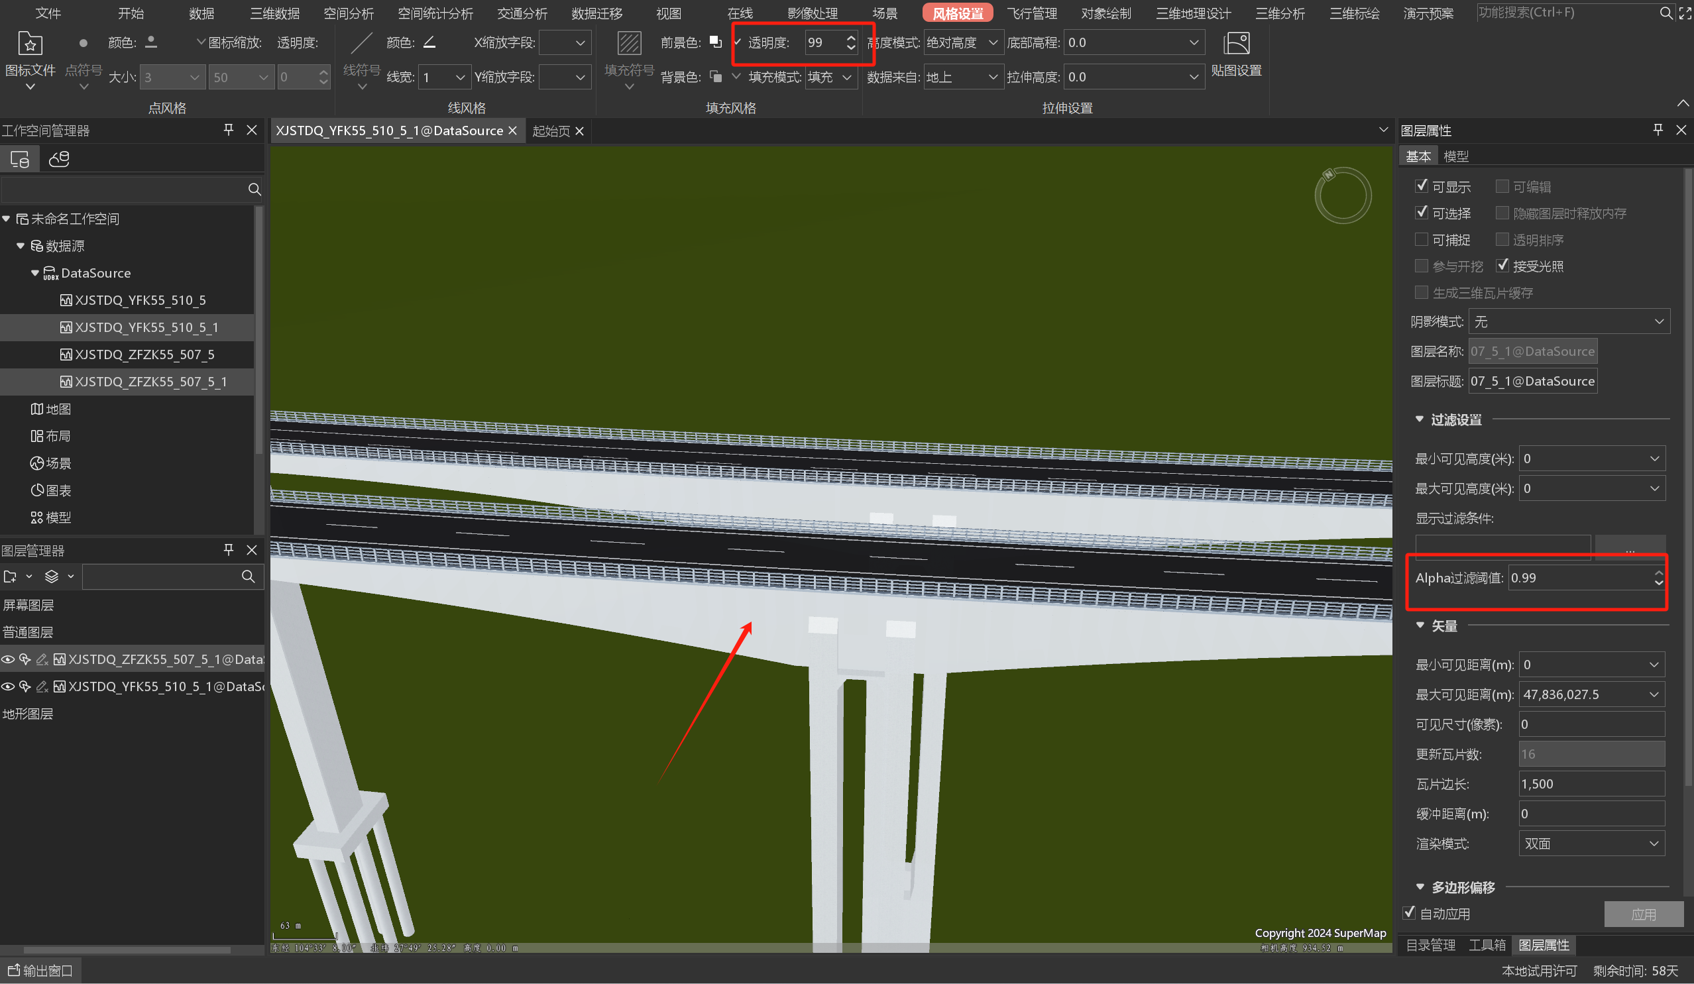Screen dimensions: 1694x984
Task: Pick the line 颜色 color swatch
Action: tap(429, 42)
